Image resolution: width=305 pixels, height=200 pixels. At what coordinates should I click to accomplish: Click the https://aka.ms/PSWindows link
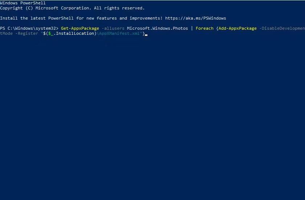click(196, 18)
